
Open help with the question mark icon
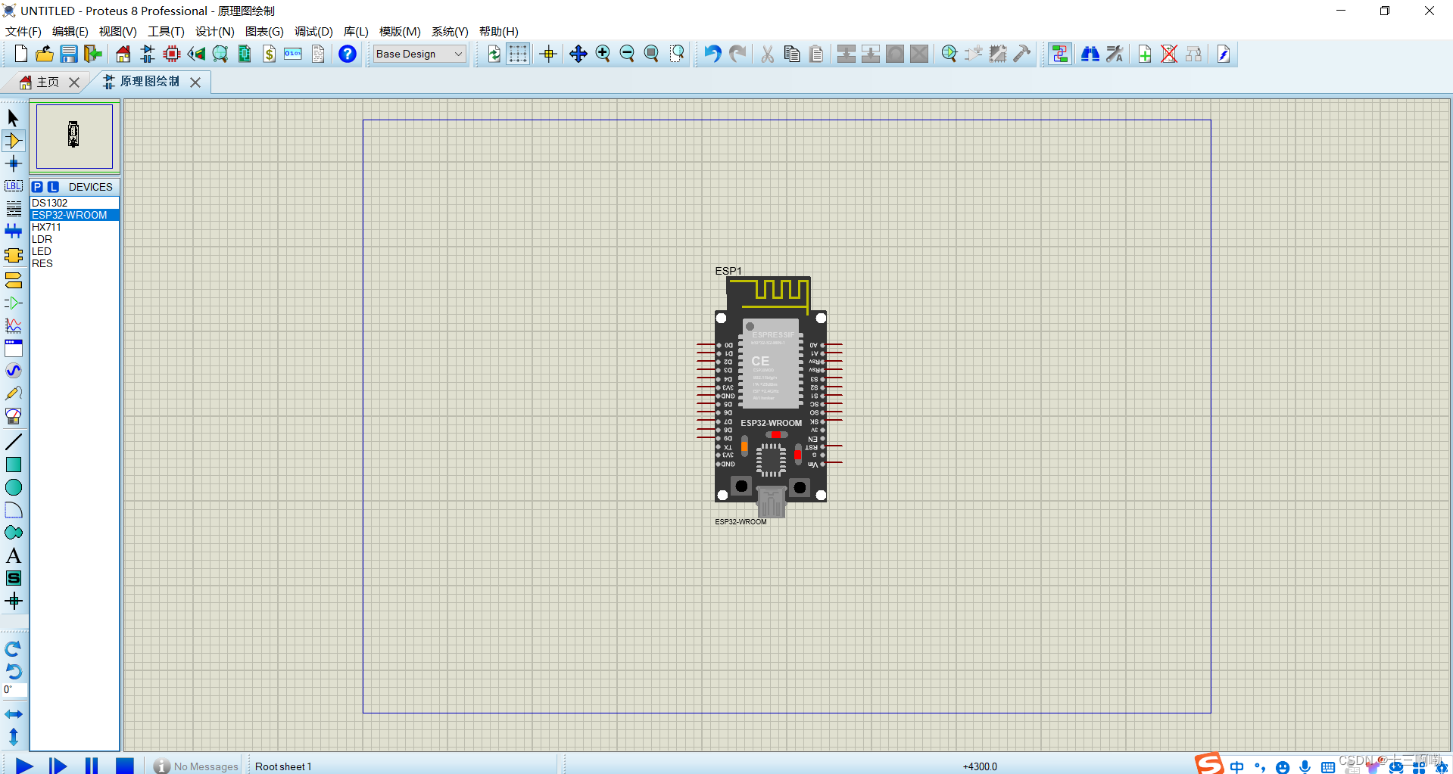tap(347, 54)
